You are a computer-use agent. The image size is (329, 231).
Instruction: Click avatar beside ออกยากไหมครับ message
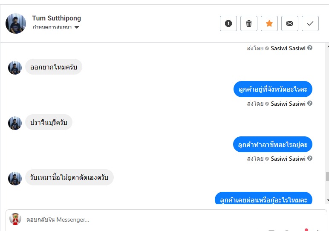(x=15, y=68)
